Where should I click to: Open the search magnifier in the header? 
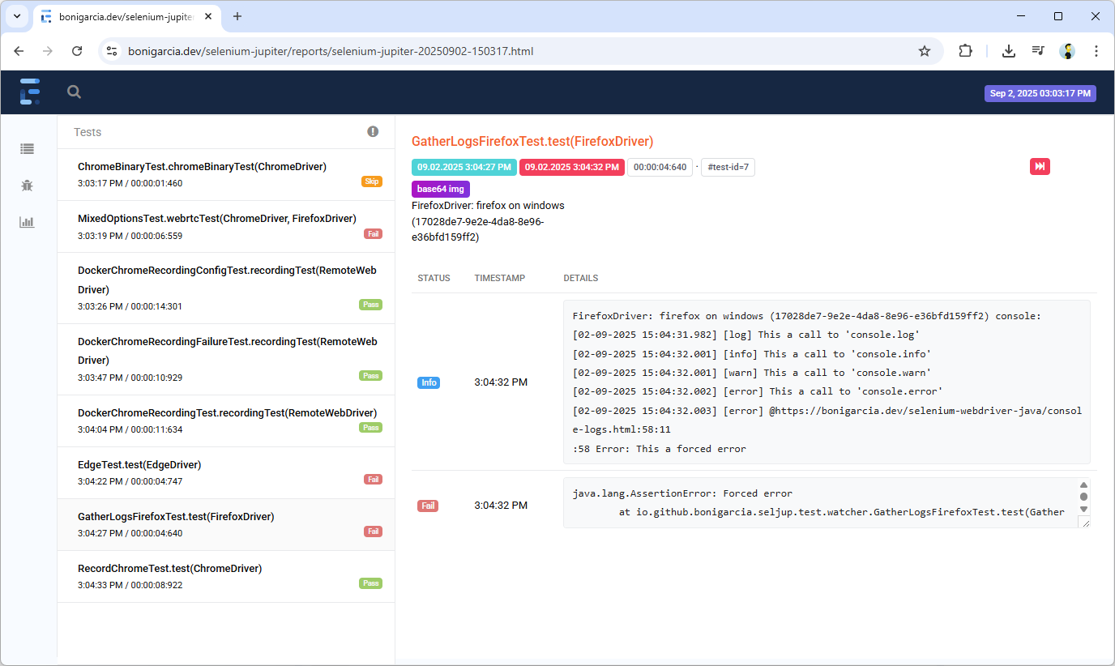tap(74, 92)
